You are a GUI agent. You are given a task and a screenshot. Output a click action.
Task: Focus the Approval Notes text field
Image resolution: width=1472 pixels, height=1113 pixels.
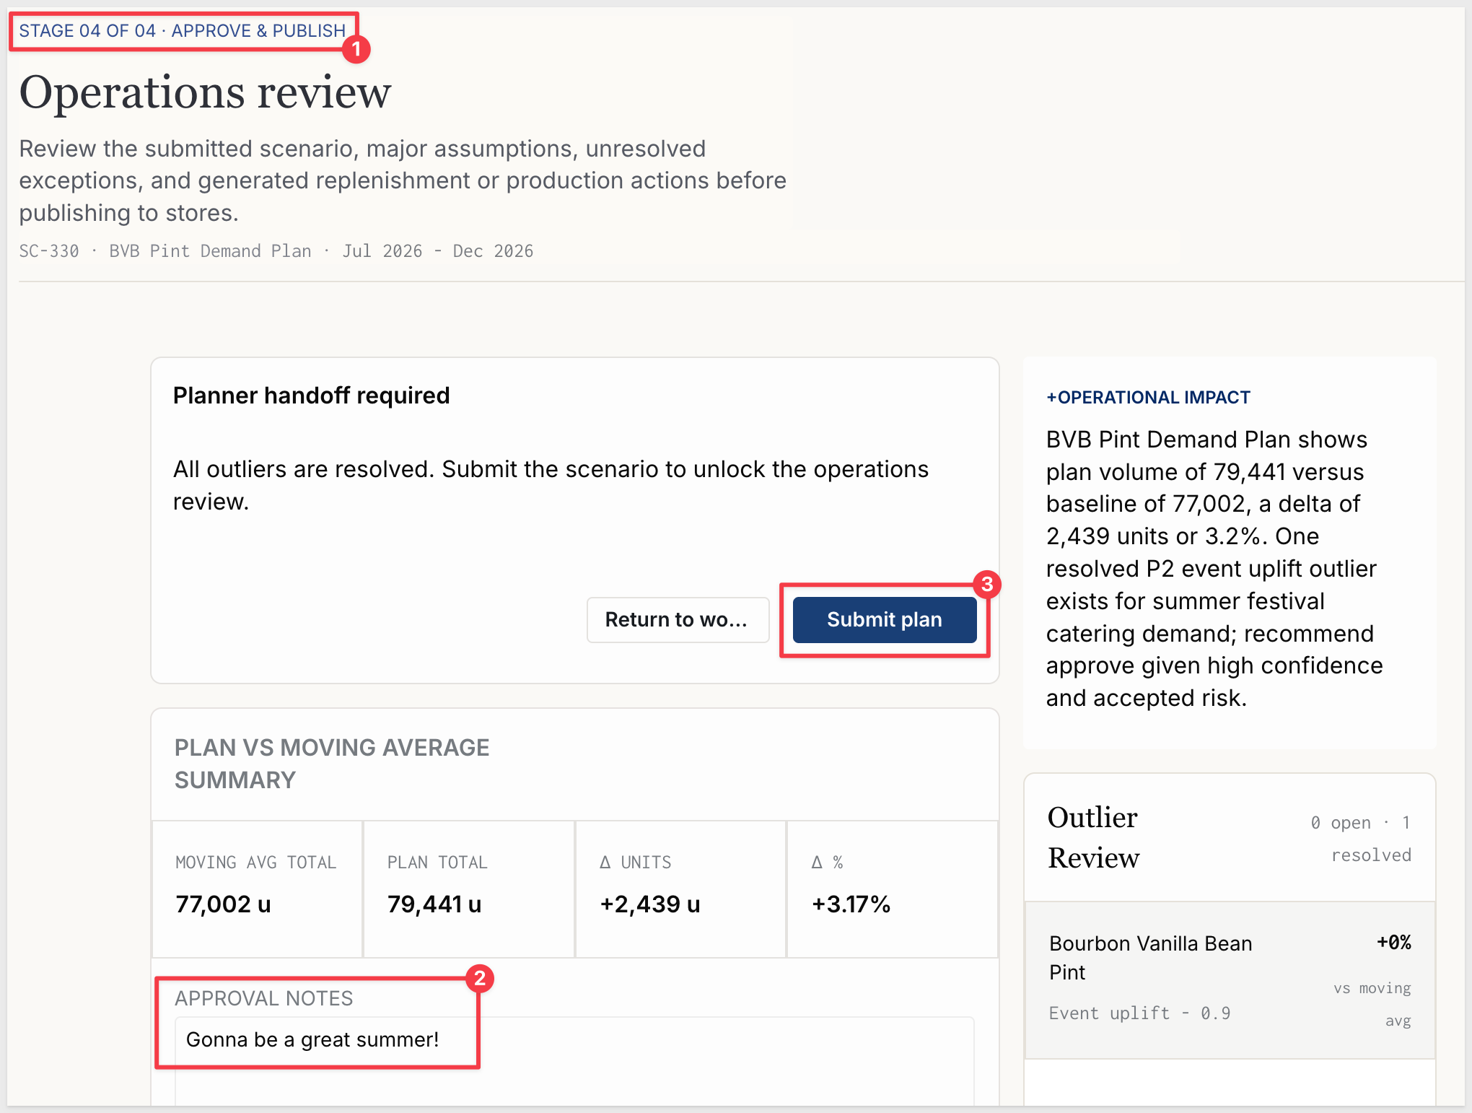[574, 1060]
